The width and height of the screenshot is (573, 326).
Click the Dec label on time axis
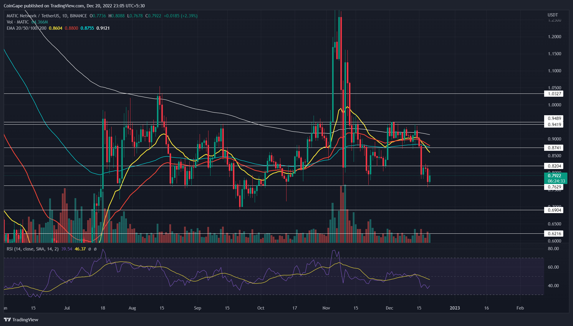point(389,308)
